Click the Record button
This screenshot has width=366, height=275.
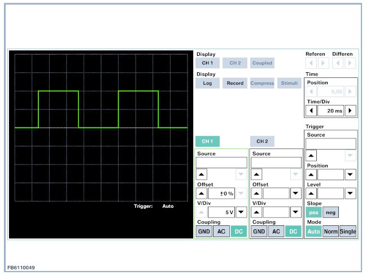(x=234, y=83)
